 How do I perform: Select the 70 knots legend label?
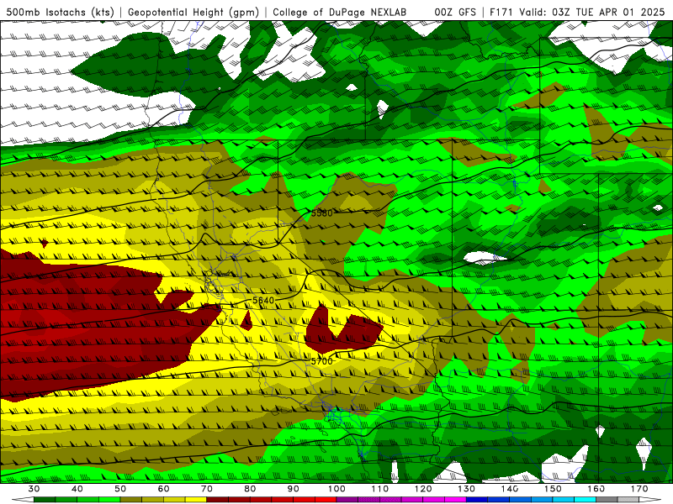pyautogui.click(x=207, y=489)
